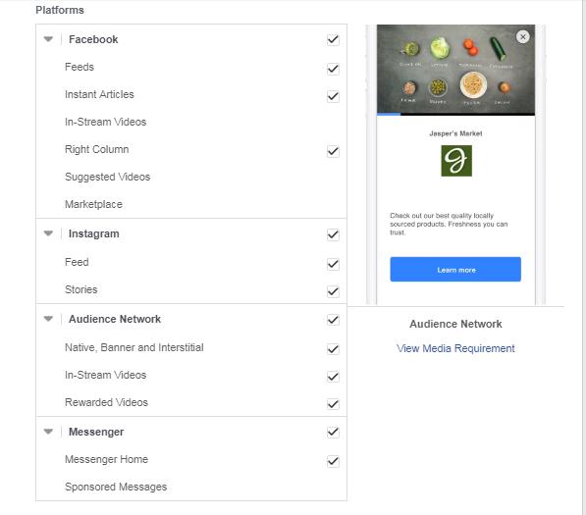Screen dimensions: 586x515
Task: Uncheck the Facebook platform checkbox
Action: click(x=333, y=39)
